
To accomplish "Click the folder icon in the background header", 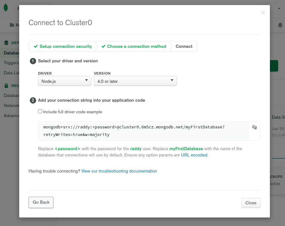I will tap(12, 25).
